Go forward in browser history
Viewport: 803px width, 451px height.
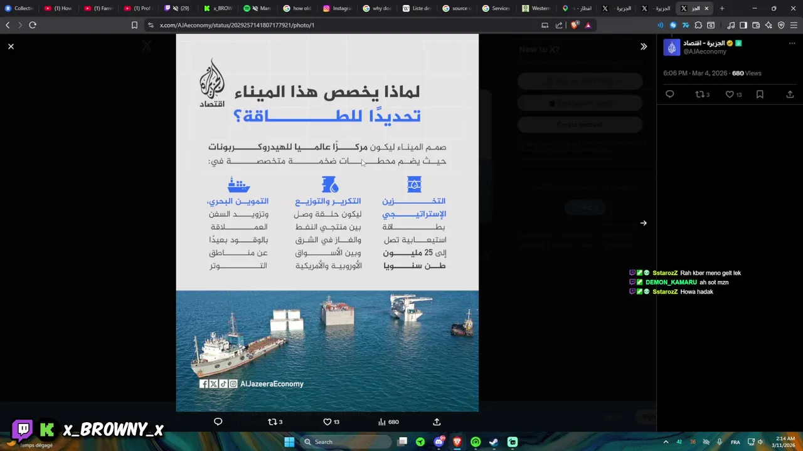pyautogui.click(x=19, y=25)
